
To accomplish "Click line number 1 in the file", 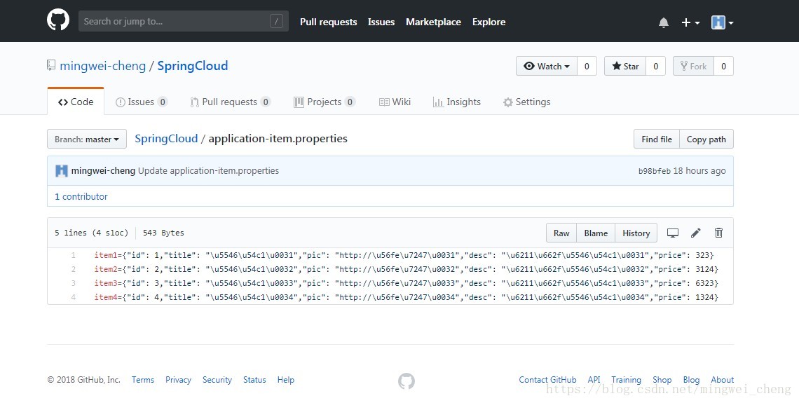I will (x=74, y=255).
